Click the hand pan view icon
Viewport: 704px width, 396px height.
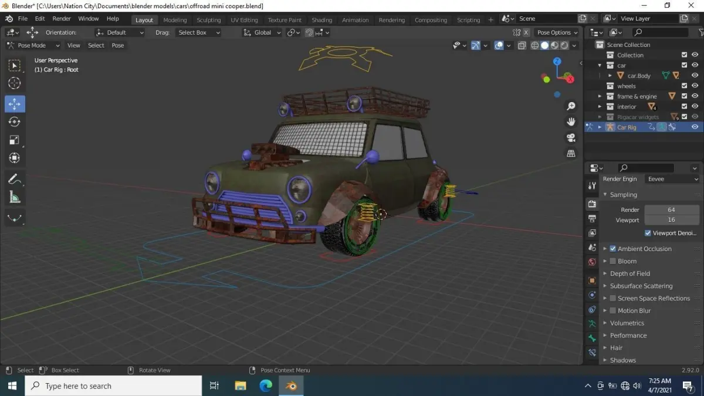tap(571, 122)
